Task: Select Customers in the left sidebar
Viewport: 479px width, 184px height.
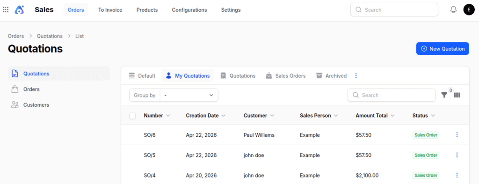Action: pos(58,105)
